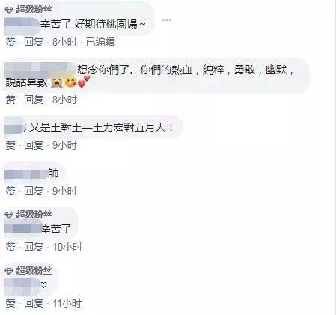Screen dimensions: 336x315
Task: Click the 10小时 timestamp under 辛苦了 comment
Action: 67,247
